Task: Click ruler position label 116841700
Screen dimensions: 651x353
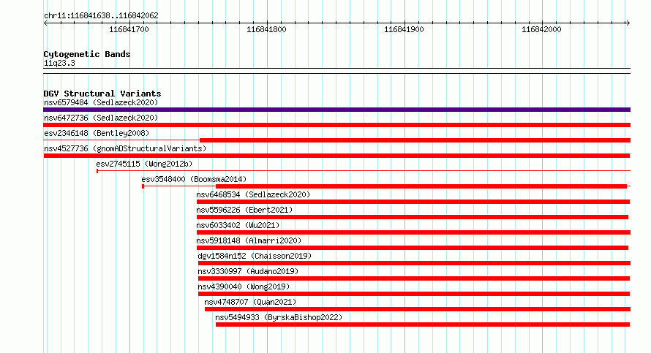Action: pos(129,29)
